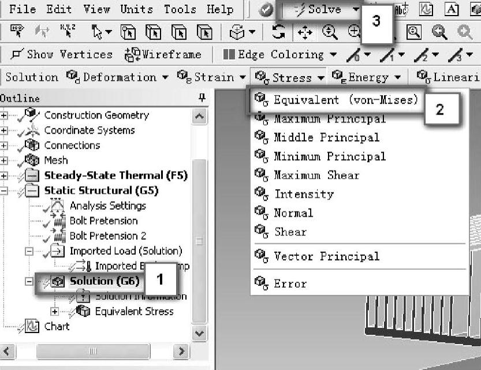This screenshot has height=370, width=481.
Task: Collapse the Solution (G6) node
Action: 29,281
